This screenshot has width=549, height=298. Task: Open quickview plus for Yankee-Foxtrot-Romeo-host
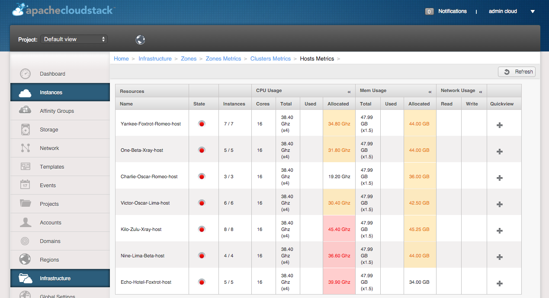pos(500,125)
